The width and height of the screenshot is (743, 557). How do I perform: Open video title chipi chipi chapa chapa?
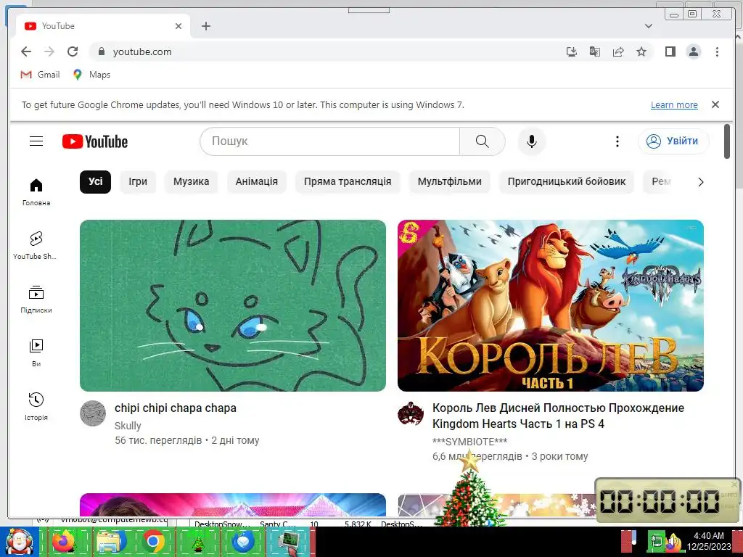click(x=176, y=408)
